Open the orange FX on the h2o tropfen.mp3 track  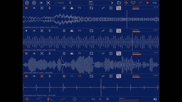80,76
